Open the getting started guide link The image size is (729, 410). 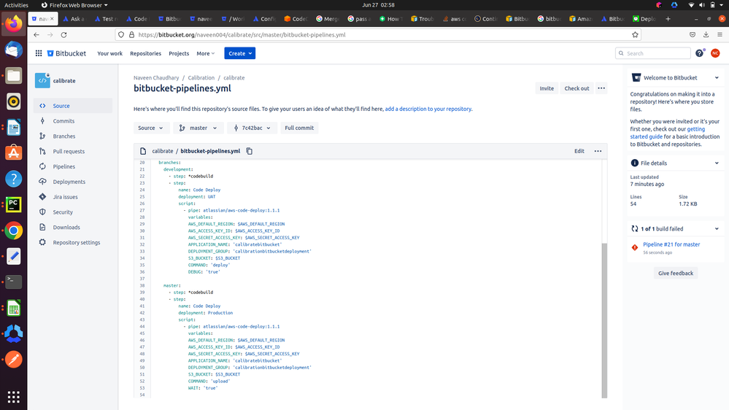667,133
